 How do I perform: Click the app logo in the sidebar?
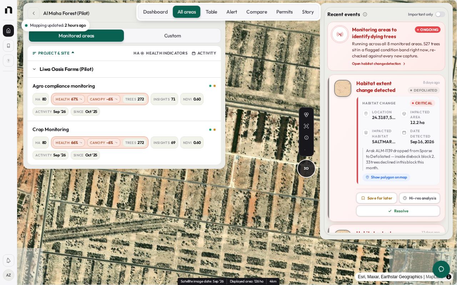(9, 10)
